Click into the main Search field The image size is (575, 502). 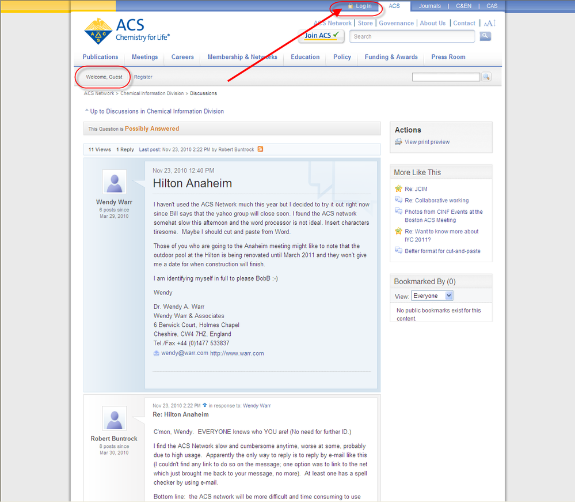[x=413, y=36]
